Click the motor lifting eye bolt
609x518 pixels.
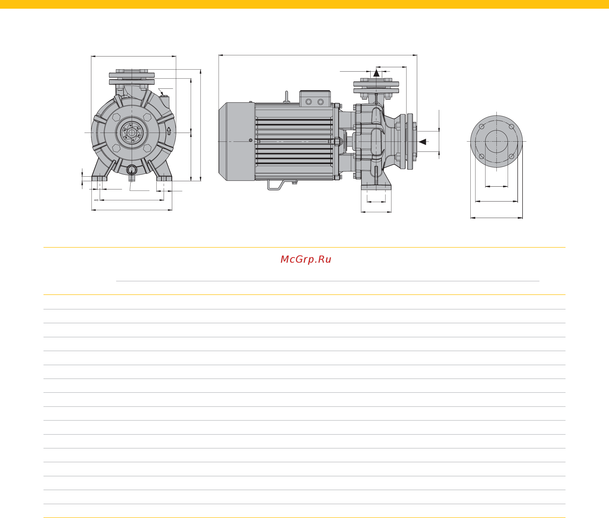coord(286,97)
